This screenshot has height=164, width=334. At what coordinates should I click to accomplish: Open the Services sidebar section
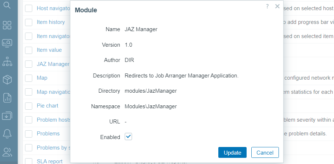click(x=7, y=61)
